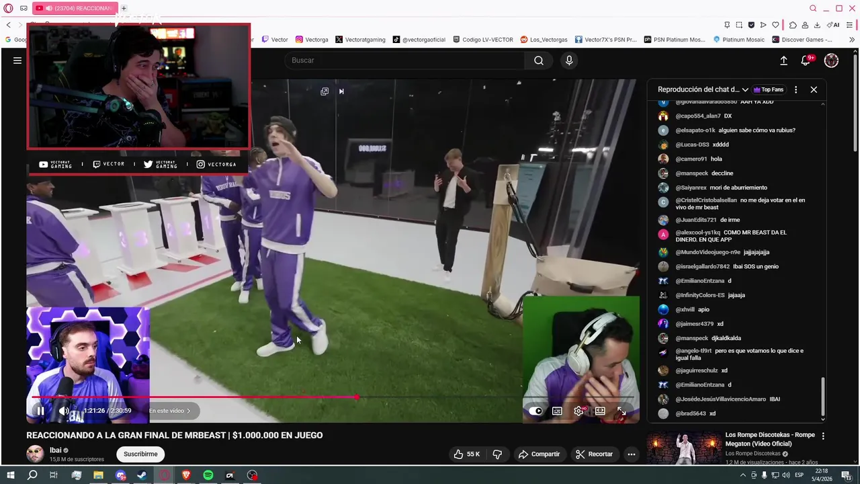
Task: Open the upload/create video icon
Action: [x=783, y=61]
